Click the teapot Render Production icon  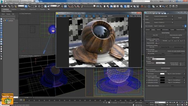(131, 6)
